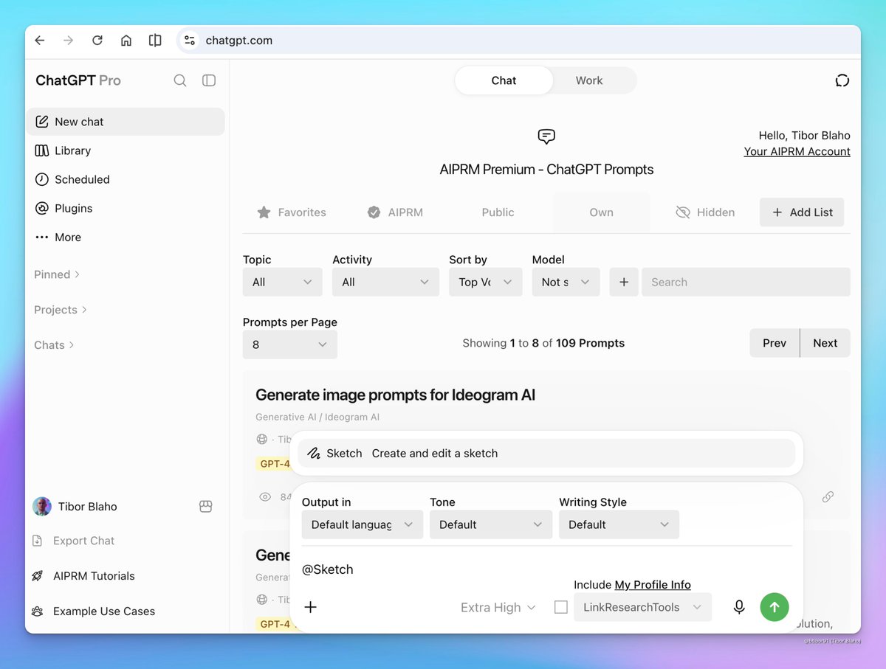The width and height of the screenshot is (886, 669).
Task: Click the Add List button
Action: 802,212
